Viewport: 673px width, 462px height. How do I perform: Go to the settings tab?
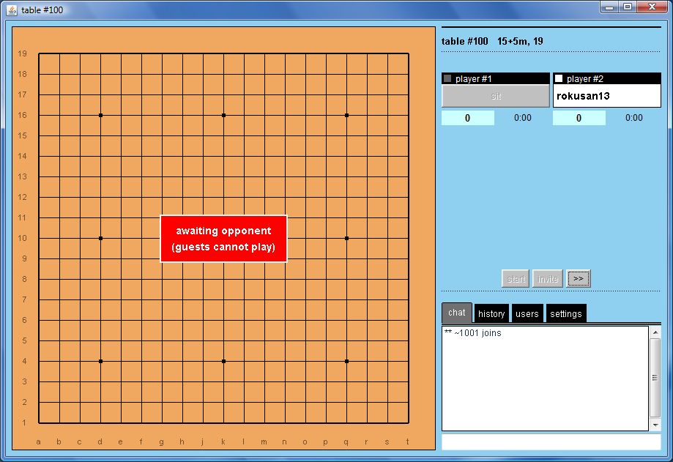(565, 313)
